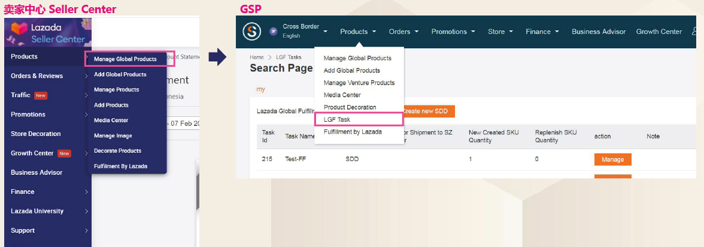Select Decorate Products in submenu
704x247 pixels.
tap(117, 151)
